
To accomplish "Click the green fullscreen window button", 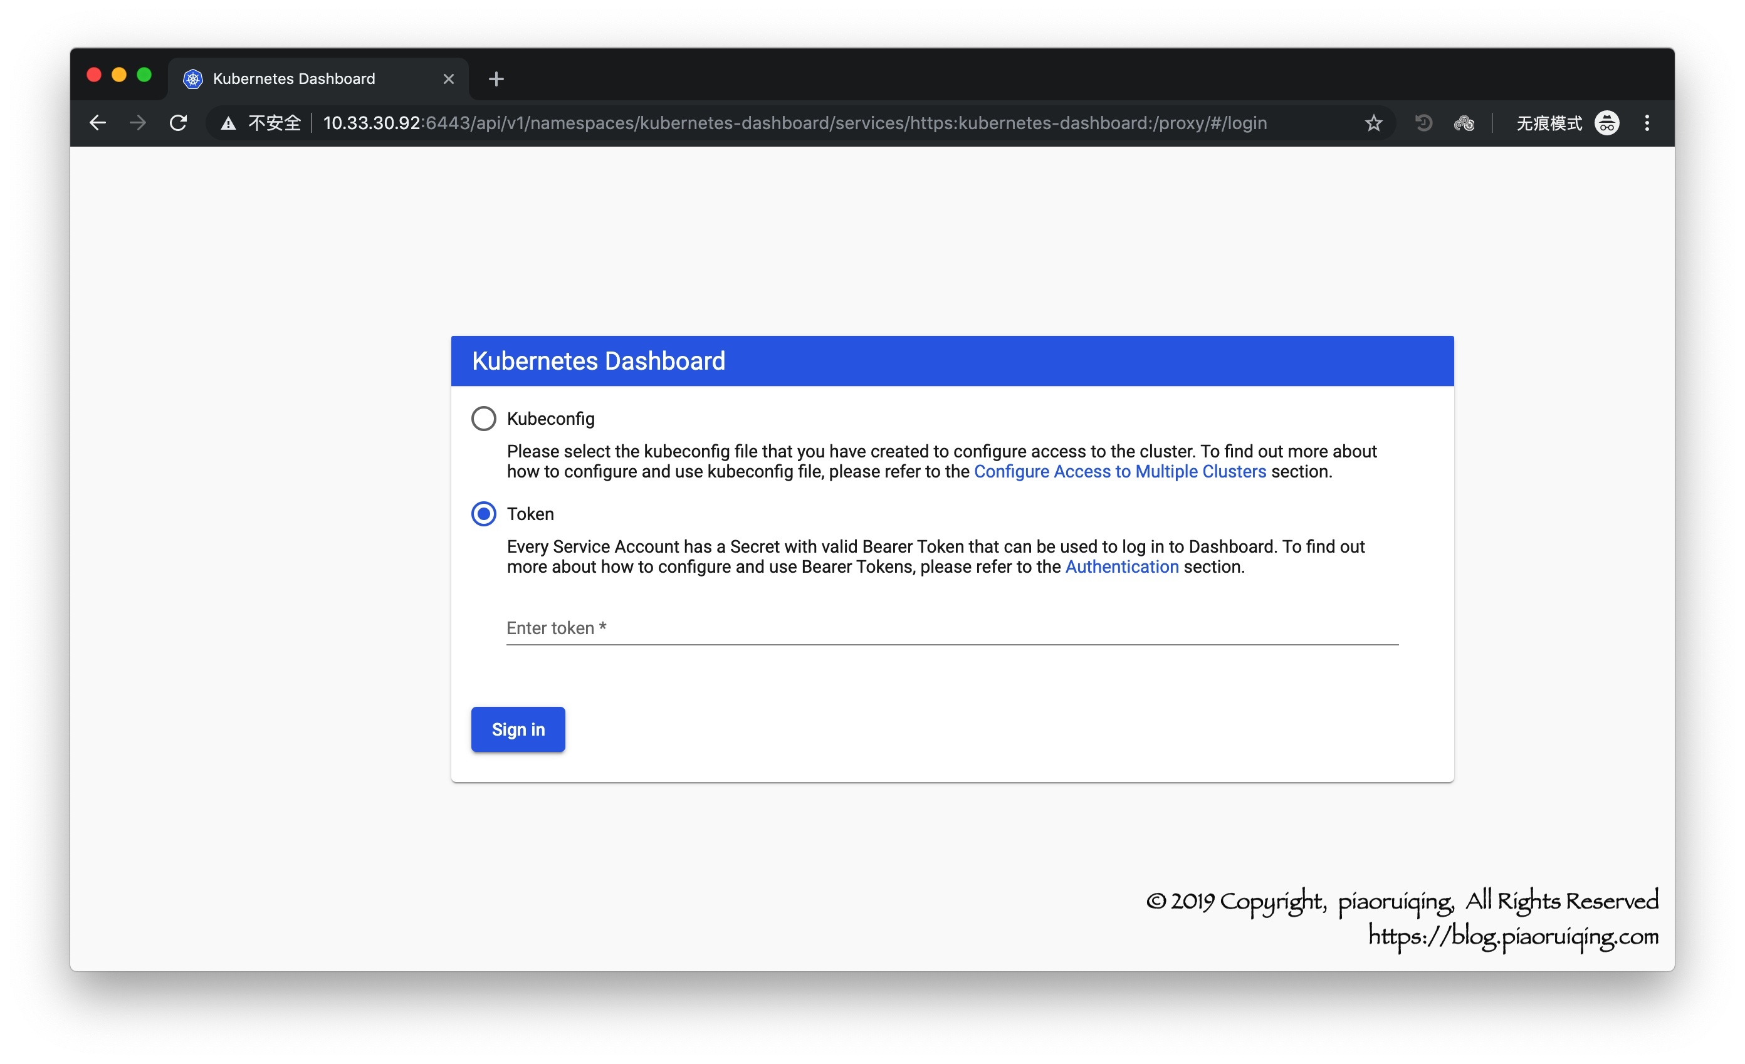I will coord(144,75).
